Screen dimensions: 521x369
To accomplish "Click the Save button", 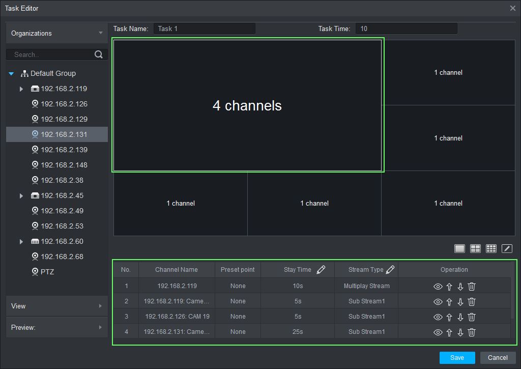I will click(x=457, y=358).
